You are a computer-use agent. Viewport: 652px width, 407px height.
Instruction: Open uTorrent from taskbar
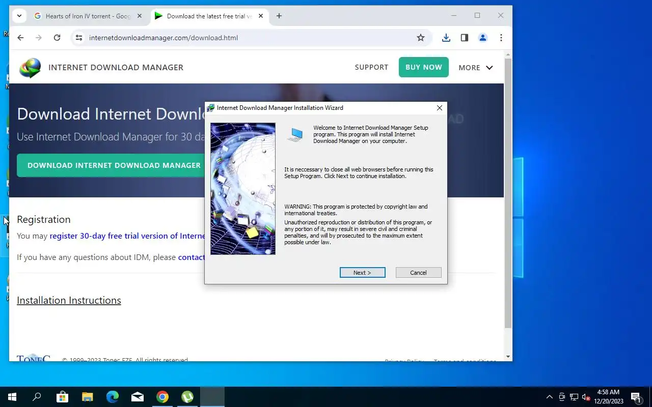tap(187, 397)
